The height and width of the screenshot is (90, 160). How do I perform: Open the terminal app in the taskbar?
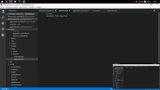[19, 2]
